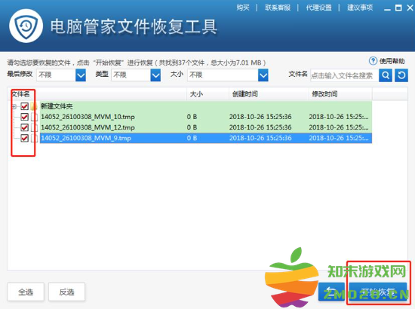Open the 类型 dropdown arrow
Viewport: 415px width, 312px height.
tap(155, 75)
